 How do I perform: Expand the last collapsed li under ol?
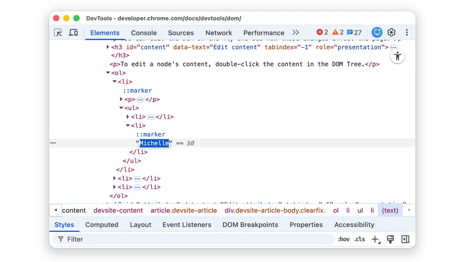(x=115, y=186)
